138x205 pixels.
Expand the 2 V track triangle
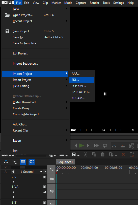14,182
